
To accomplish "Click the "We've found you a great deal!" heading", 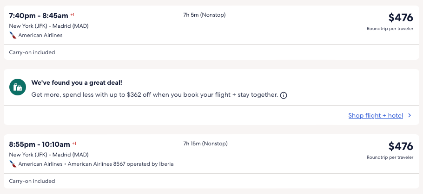I will click(77, 83).
